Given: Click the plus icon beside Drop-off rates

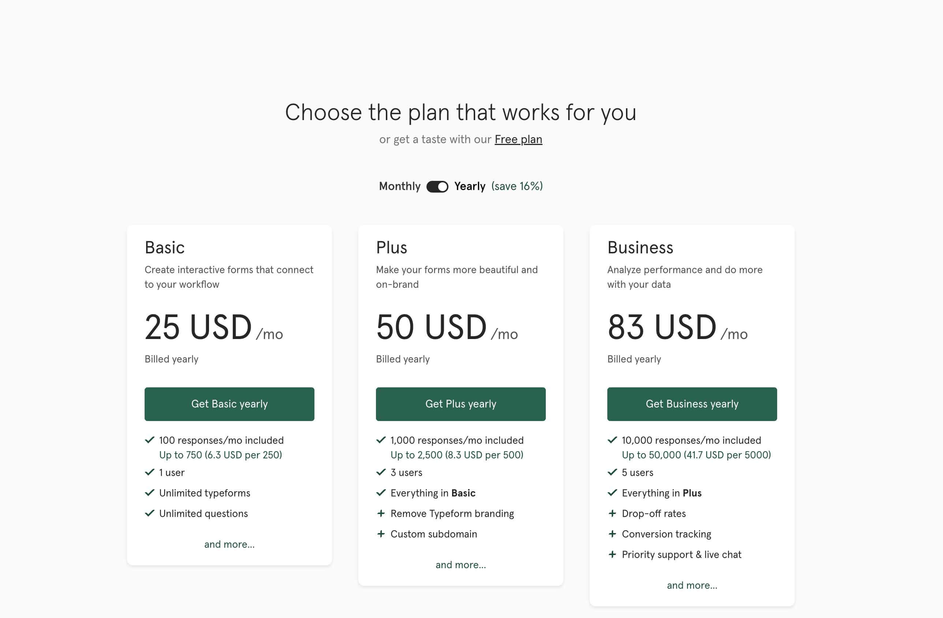Looking at the screenshot, I should pyautogui.click(x=612, y=513).
